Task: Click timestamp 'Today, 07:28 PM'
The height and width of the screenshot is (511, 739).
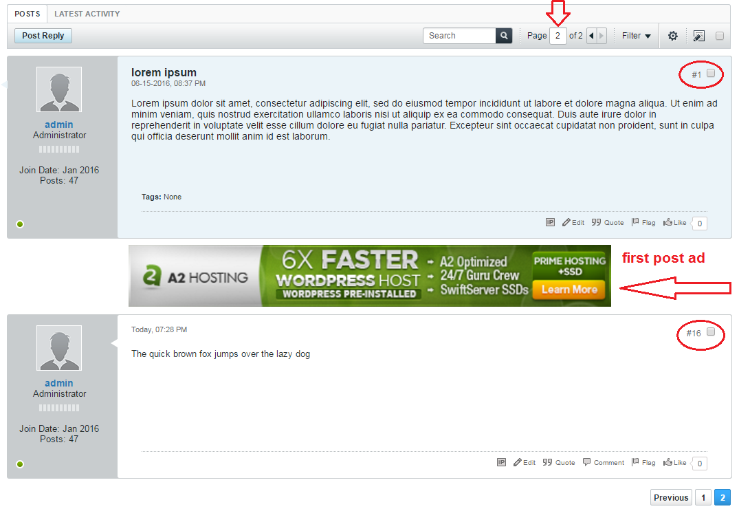Action: (159, 329)
